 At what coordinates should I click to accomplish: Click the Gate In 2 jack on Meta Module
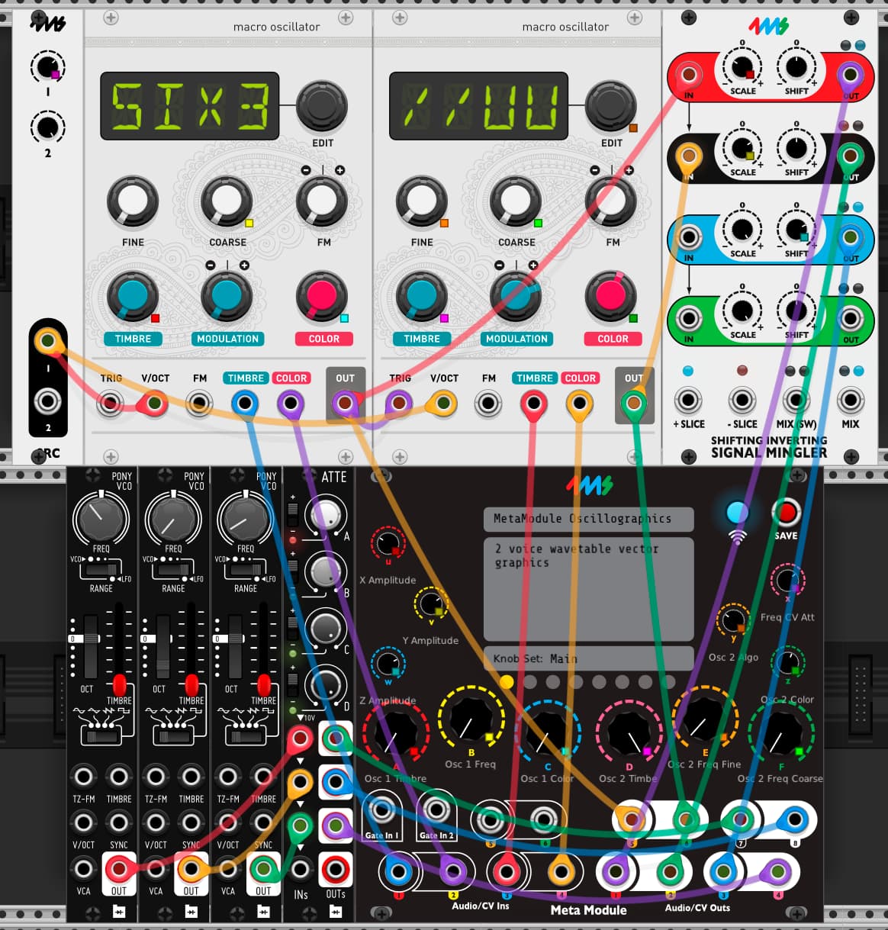pyautogui.click(x=436, y=809)
